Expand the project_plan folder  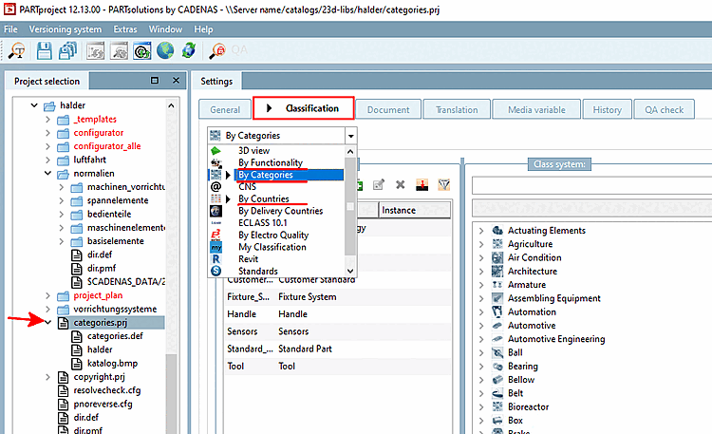(47, 295)
